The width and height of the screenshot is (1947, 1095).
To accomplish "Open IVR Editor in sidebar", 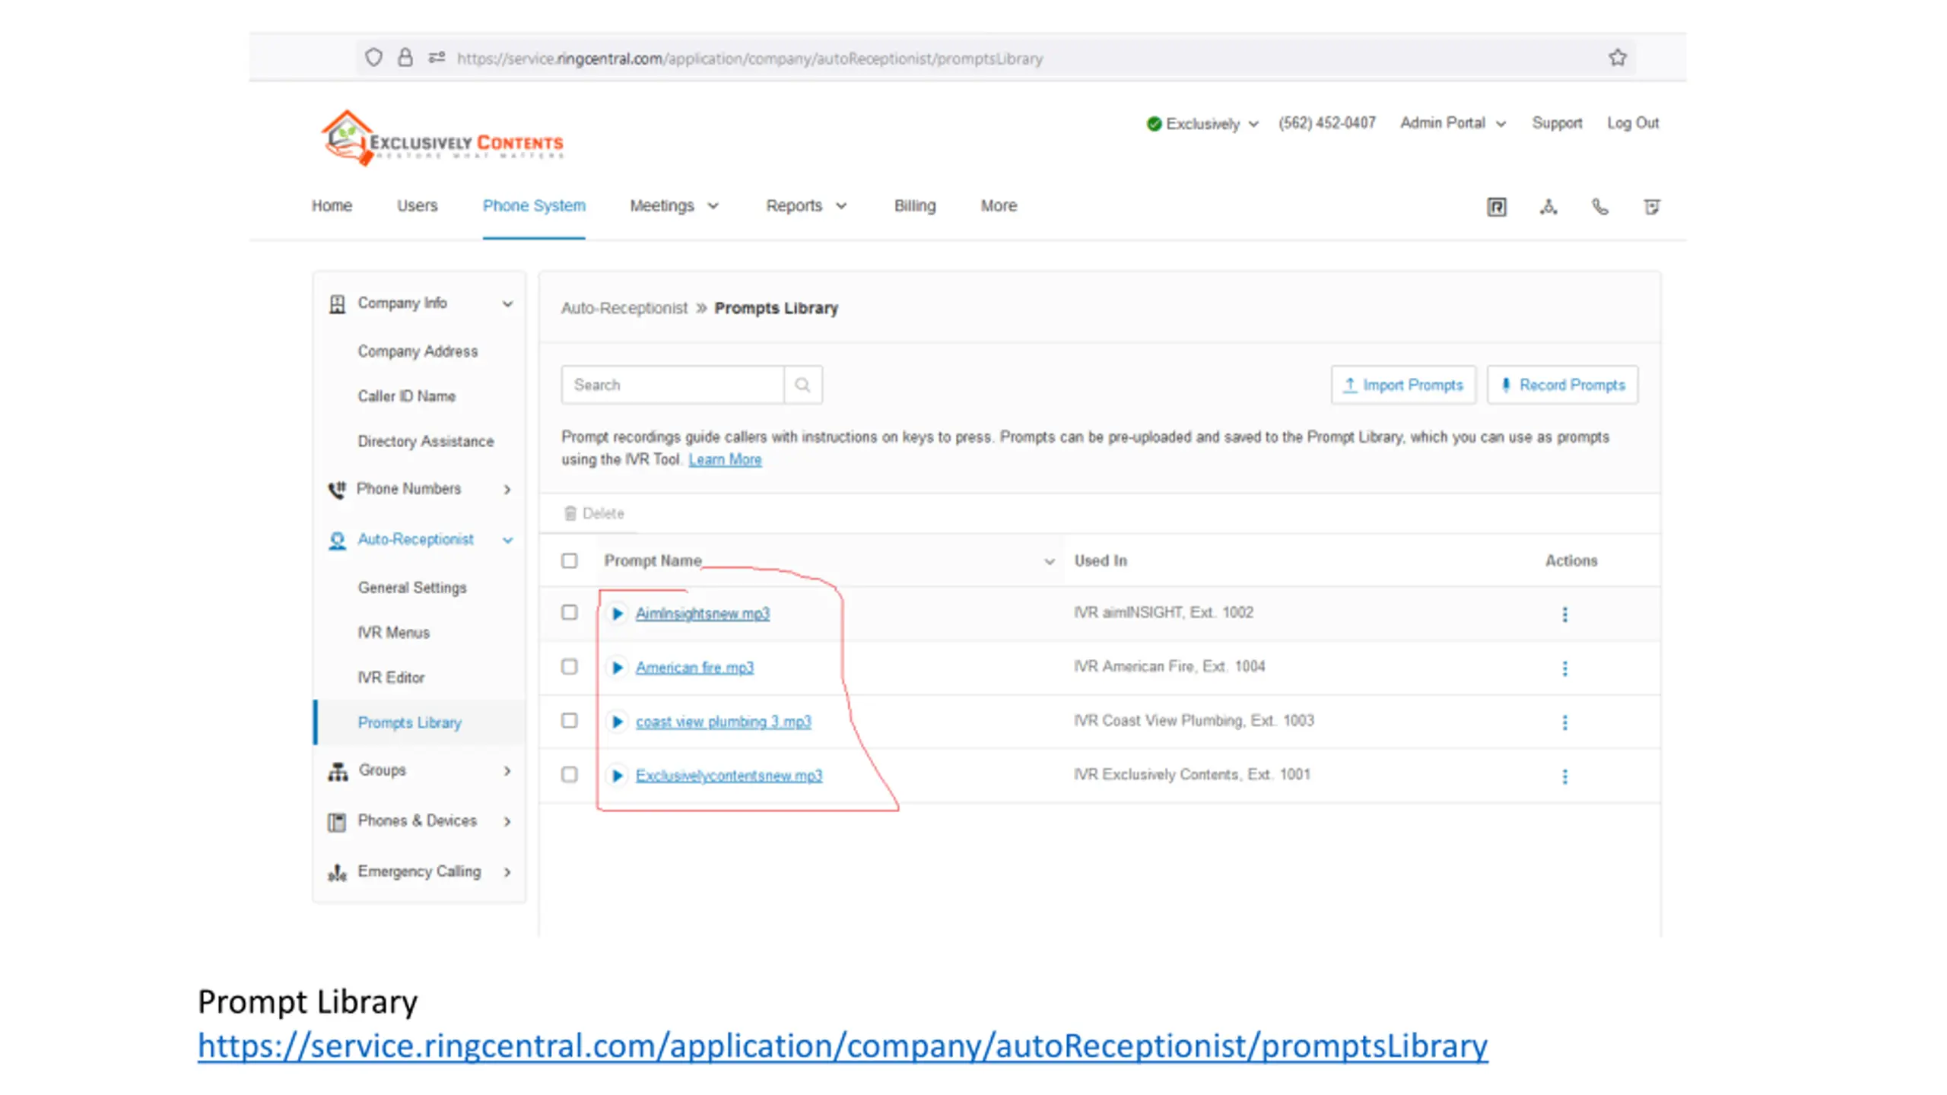I will tap(391, 678).
